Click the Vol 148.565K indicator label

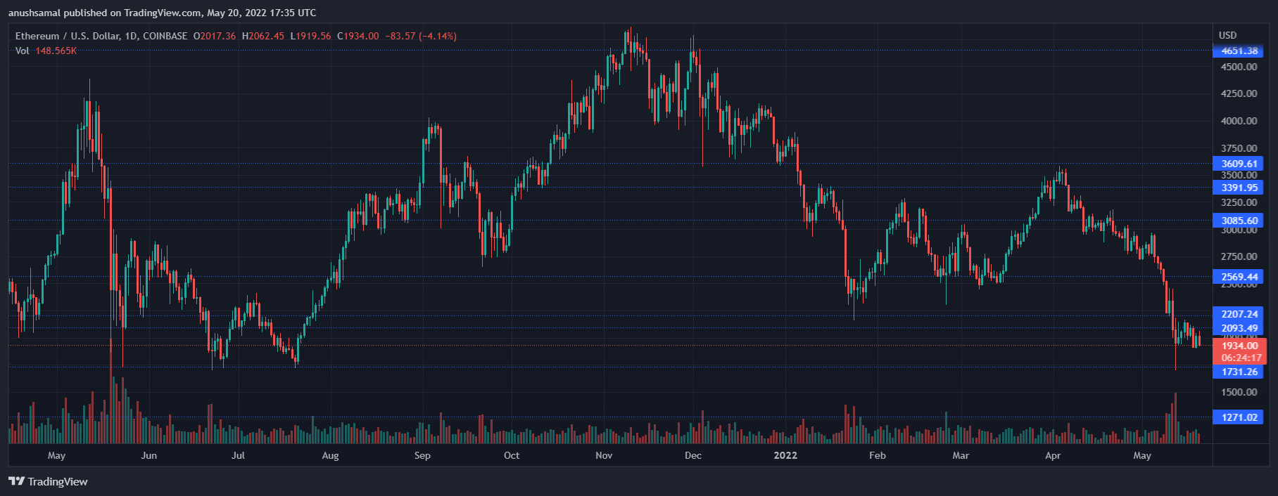[46, 51]
